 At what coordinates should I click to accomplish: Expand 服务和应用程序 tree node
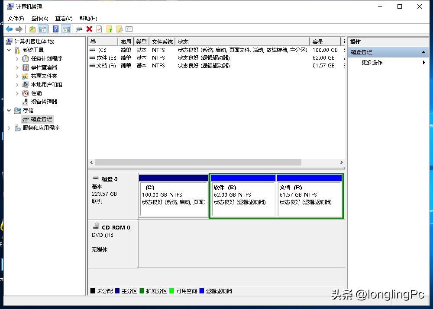[10, 127]
